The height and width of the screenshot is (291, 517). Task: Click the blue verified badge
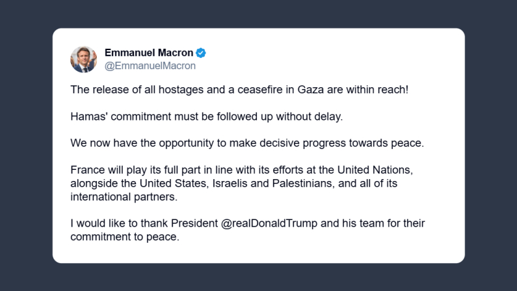[x=202, y=53]
